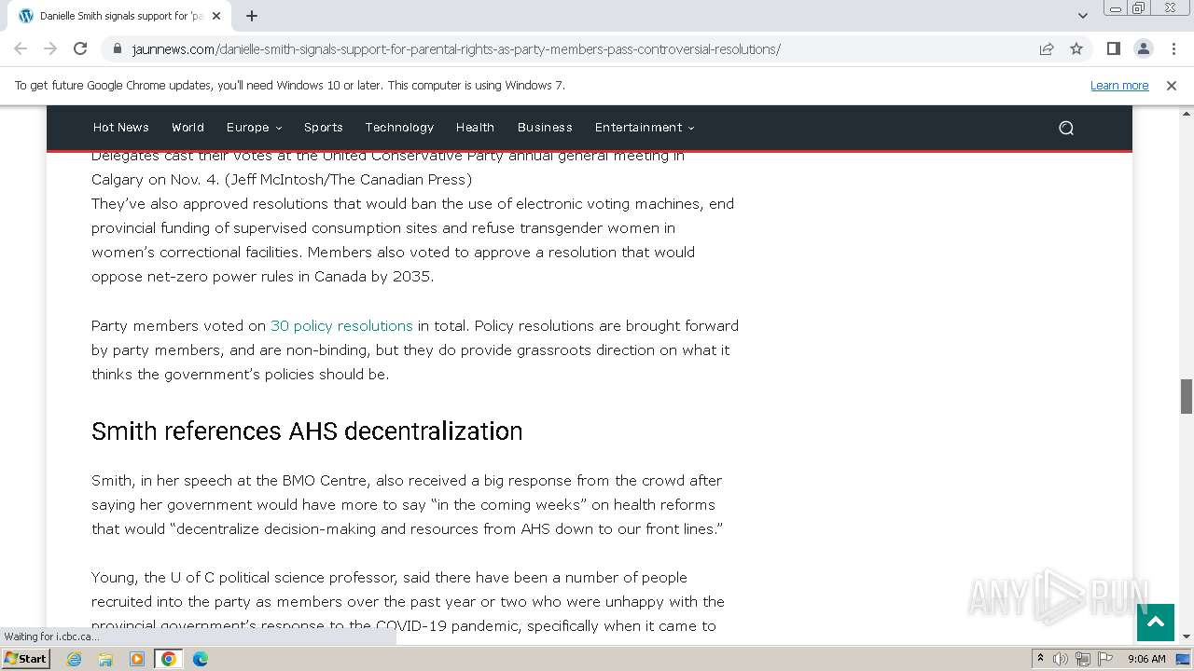Screen dimensions: 1194x671
Task: Click the browser forward arrow
Action: [x=50, y=48]
